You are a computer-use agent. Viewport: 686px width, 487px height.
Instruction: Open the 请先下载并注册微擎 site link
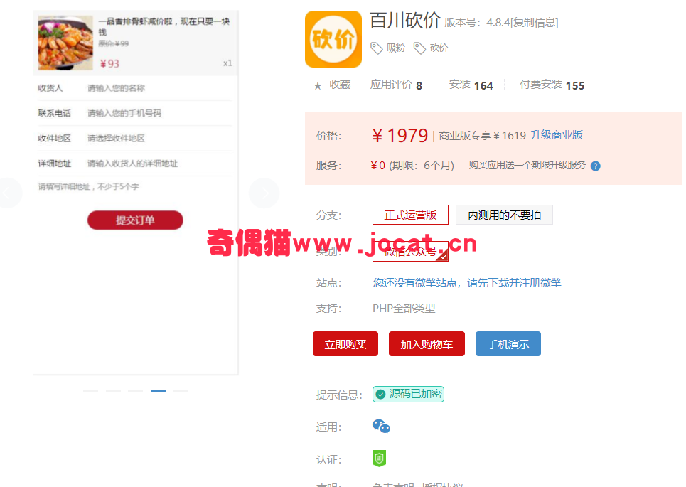click(x=514, y=283)
